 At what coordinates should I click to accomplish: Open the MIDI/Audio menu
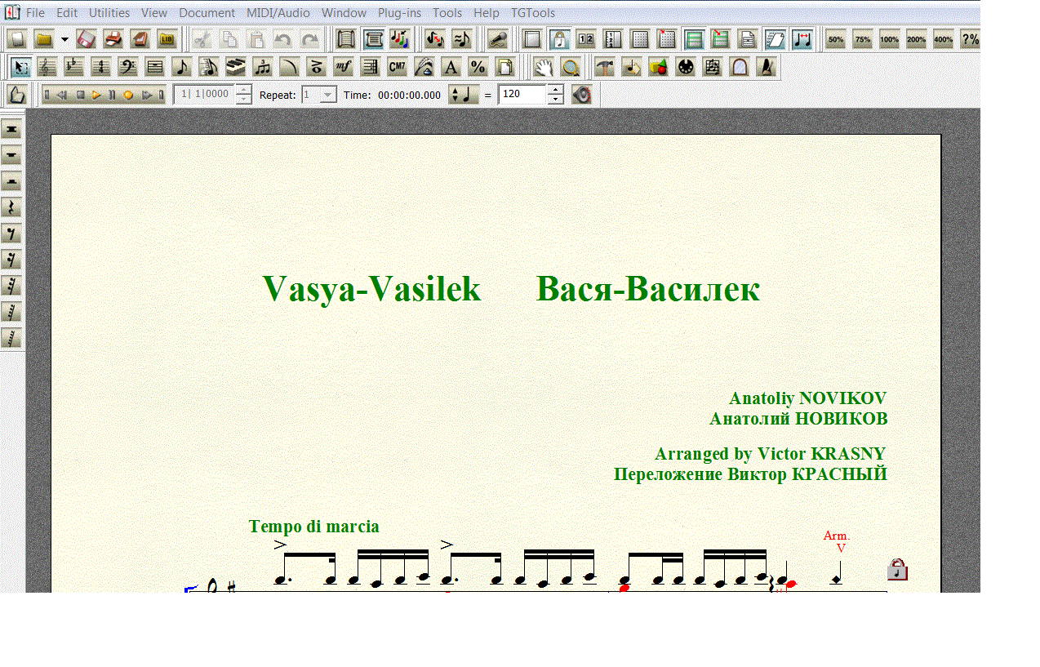[278, 13]
